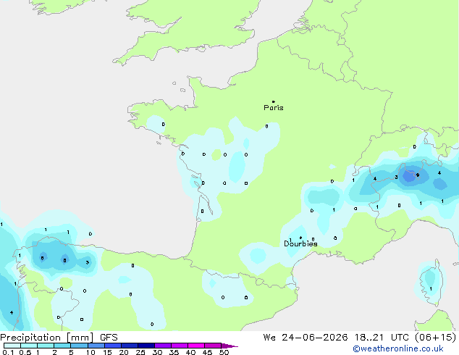
Task: Click the GFS model name label
Action: coord(109,338)
